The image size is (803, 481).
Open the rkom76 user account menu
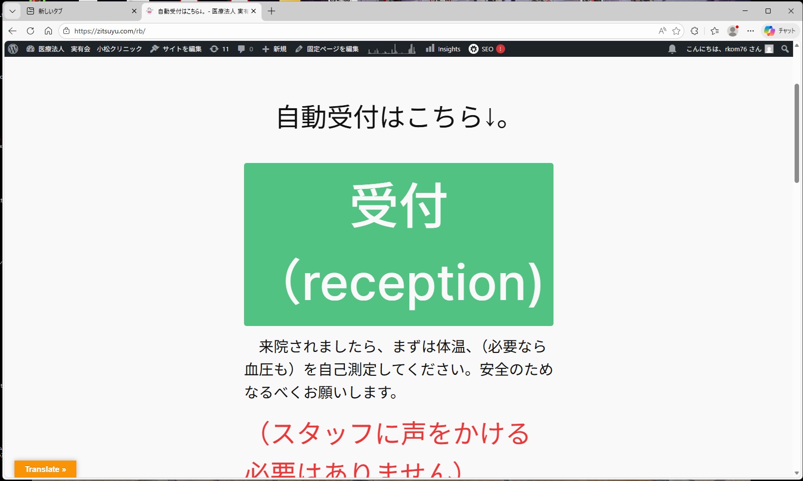coord(729,49)
